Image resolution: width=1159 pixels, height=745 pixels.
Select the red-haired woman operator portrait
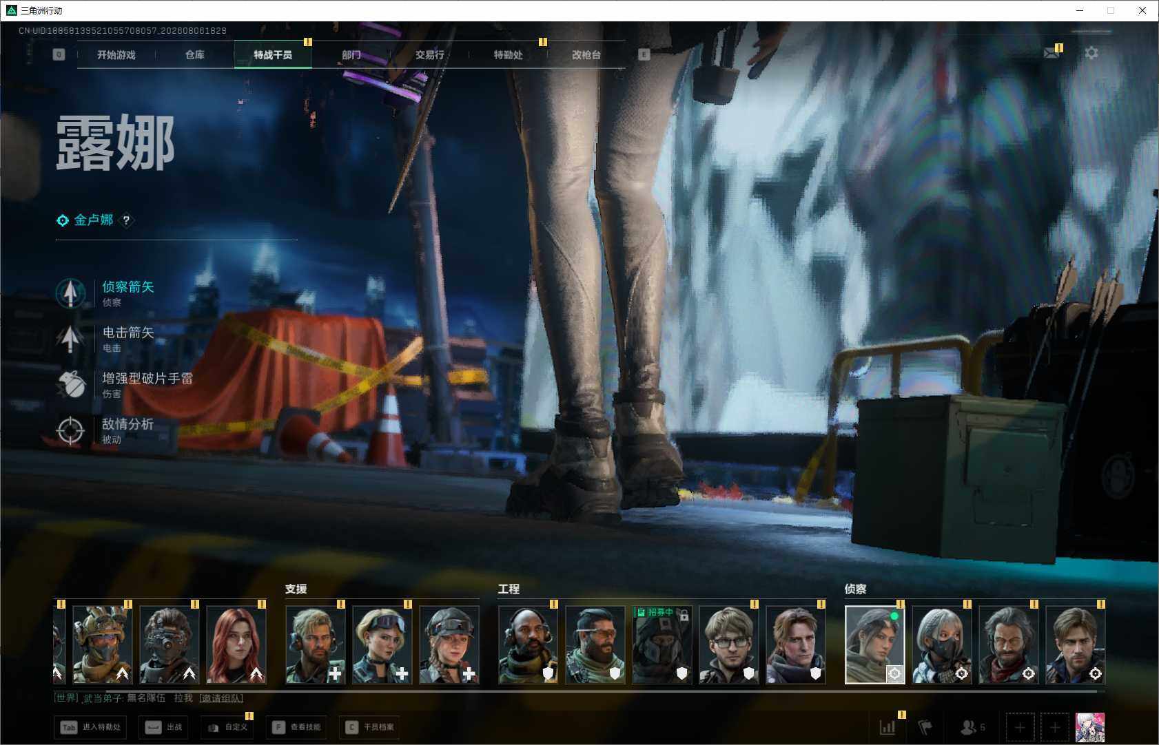[x=236, y=644]
